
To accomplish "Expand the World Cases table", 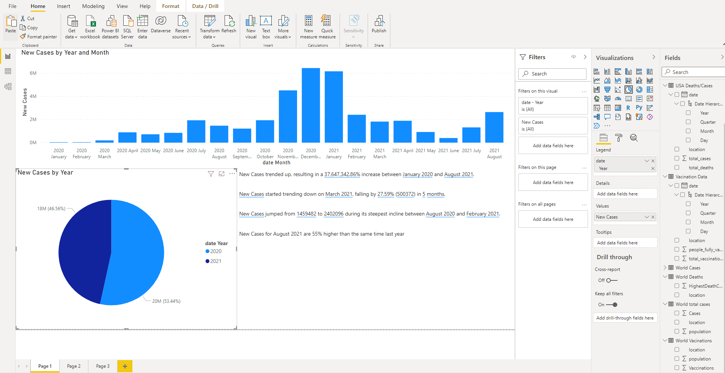I will 666,268.
